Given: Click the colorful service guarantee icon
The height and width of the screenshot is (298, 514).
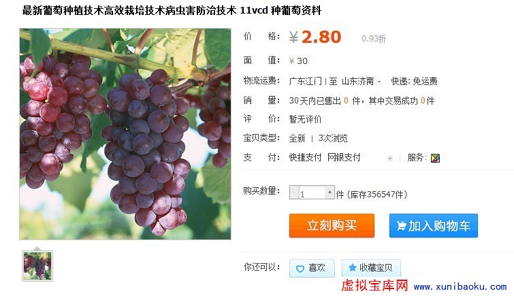Looking at the screenshot, I should (x=435, y=158).
